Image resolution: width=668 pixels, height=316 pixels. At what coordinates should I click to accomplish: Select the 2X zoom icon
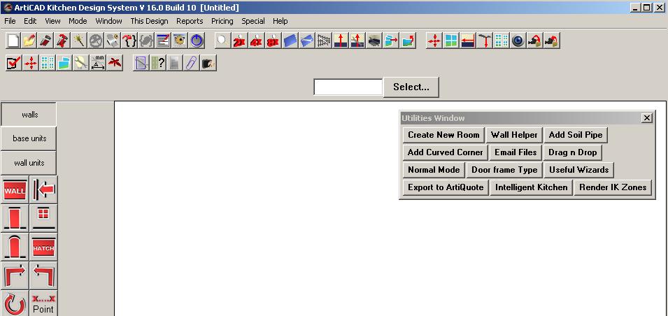click(x=239, y=41)
